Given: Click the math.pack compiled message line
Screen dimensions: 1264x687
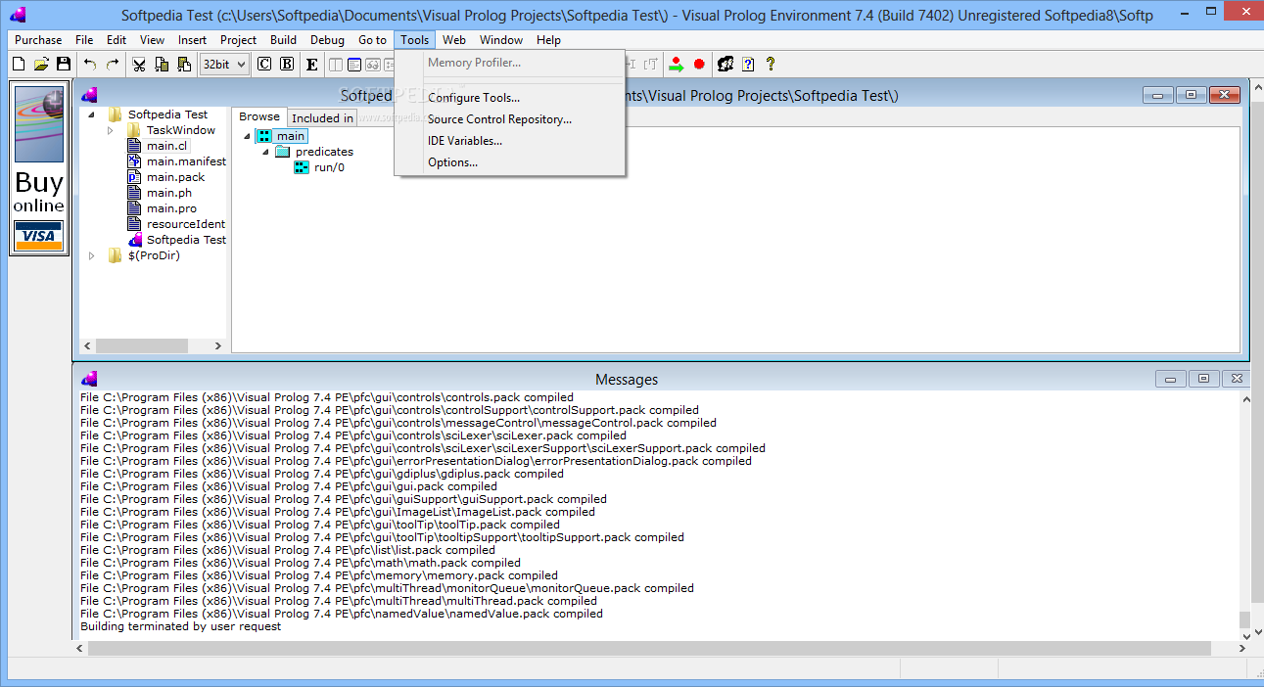Looking at the screenshot, I should tap(301, 563).
